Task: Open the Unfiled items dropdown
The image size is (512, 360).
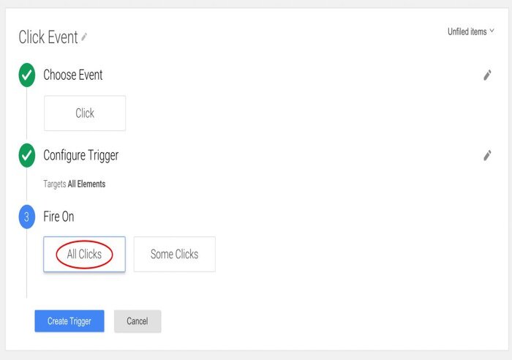Action: [470, 31]
